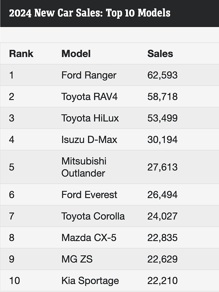Select the Rank column header
Viewport: 219px width, 292px height.
(21, 54)
